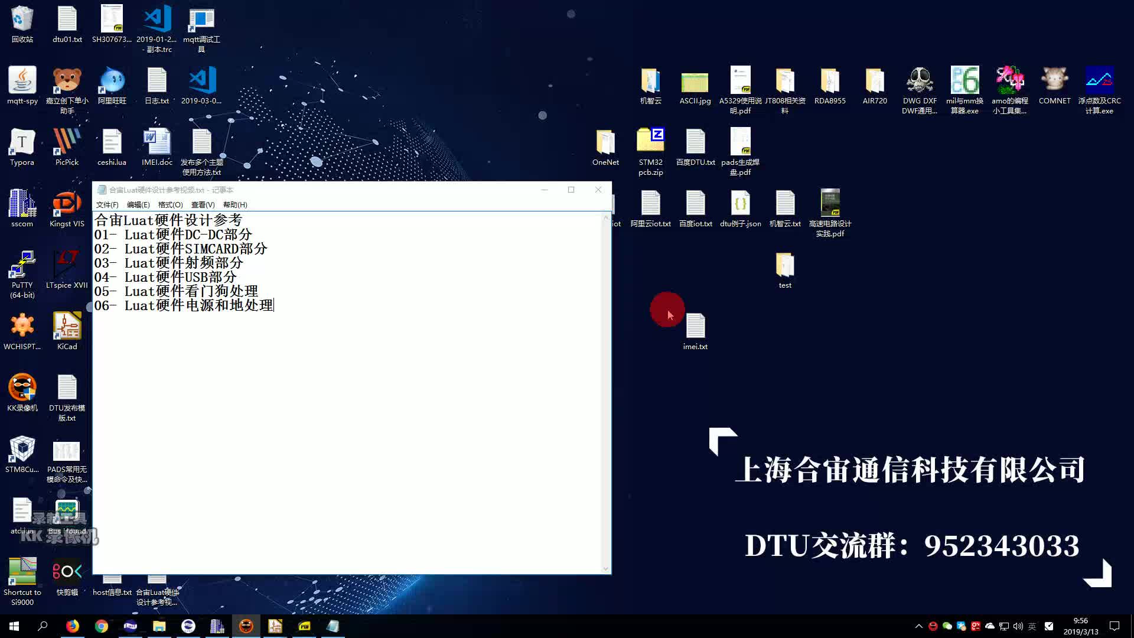Open 帮助(H) menu in Notepad
Viewport: 1134px width, 638px height.
(235, 205)
